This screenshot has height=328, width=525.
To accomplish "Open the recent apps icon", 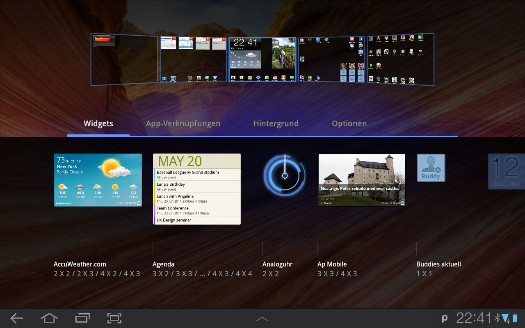I will [82, 318].
